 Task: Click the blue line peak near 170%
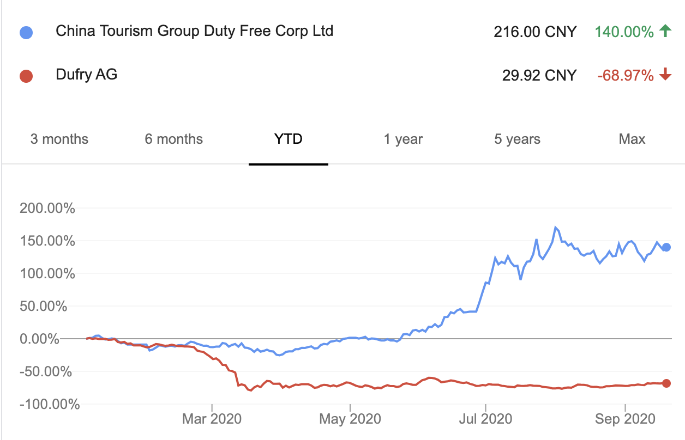pos(555,228)
